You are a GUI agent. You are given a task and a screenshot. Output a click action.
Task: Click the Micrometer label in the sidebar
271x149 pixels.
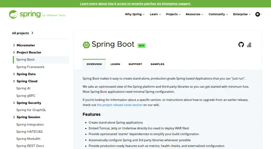(x=26, y=45)
